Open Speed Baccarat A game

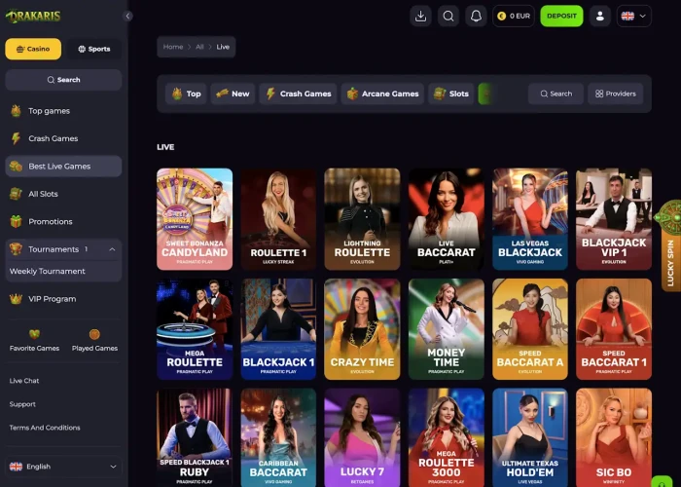(530, 329)
